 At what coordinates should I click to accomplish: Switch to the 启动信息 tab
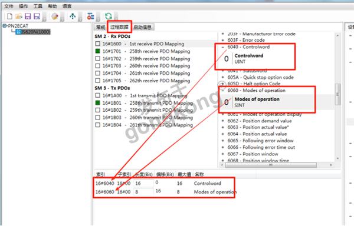[143, 27]
